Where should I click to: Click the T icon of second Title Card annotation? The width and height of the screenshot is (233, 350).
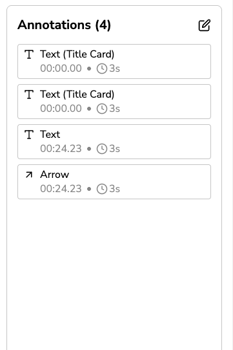pyautogui.click(x=29, y=94)
